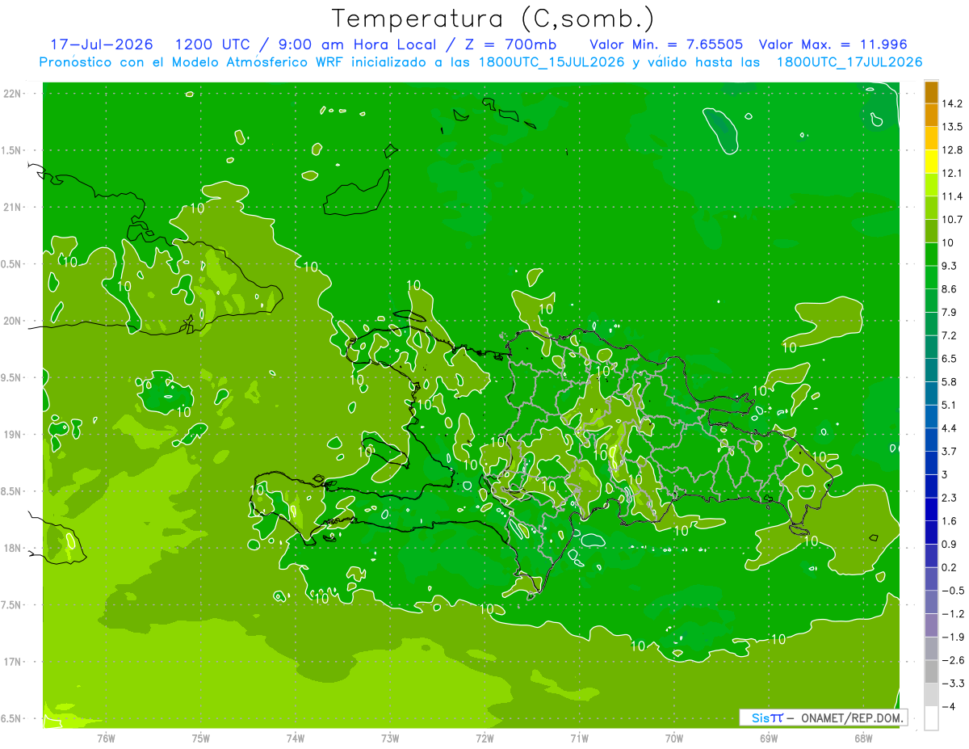This screenshot has height=749, width=969.
Task: Click the "8.6" color bar label
Action: coord(950,289)
